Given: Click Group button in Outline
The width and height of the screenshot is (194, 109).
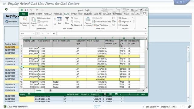Looking at the screenshot, I should [122, 18].
